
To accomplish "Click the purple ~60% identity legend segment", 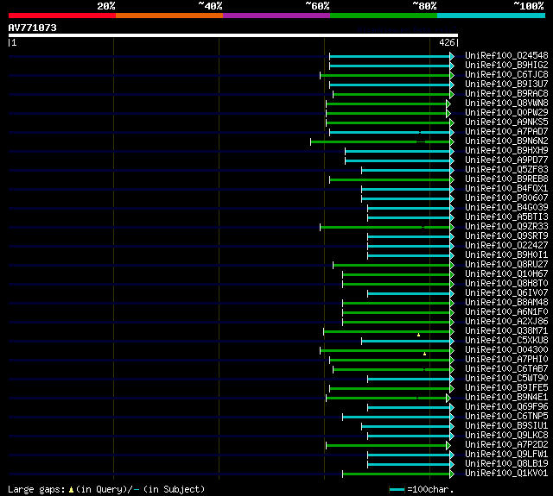I will 276,16.
